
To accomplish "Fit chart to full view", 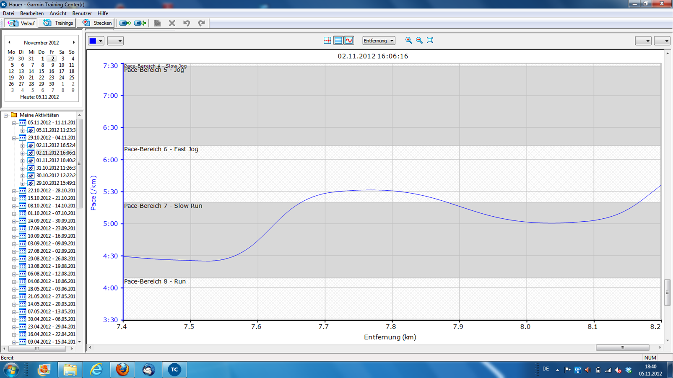I will [x=430, y=40].
